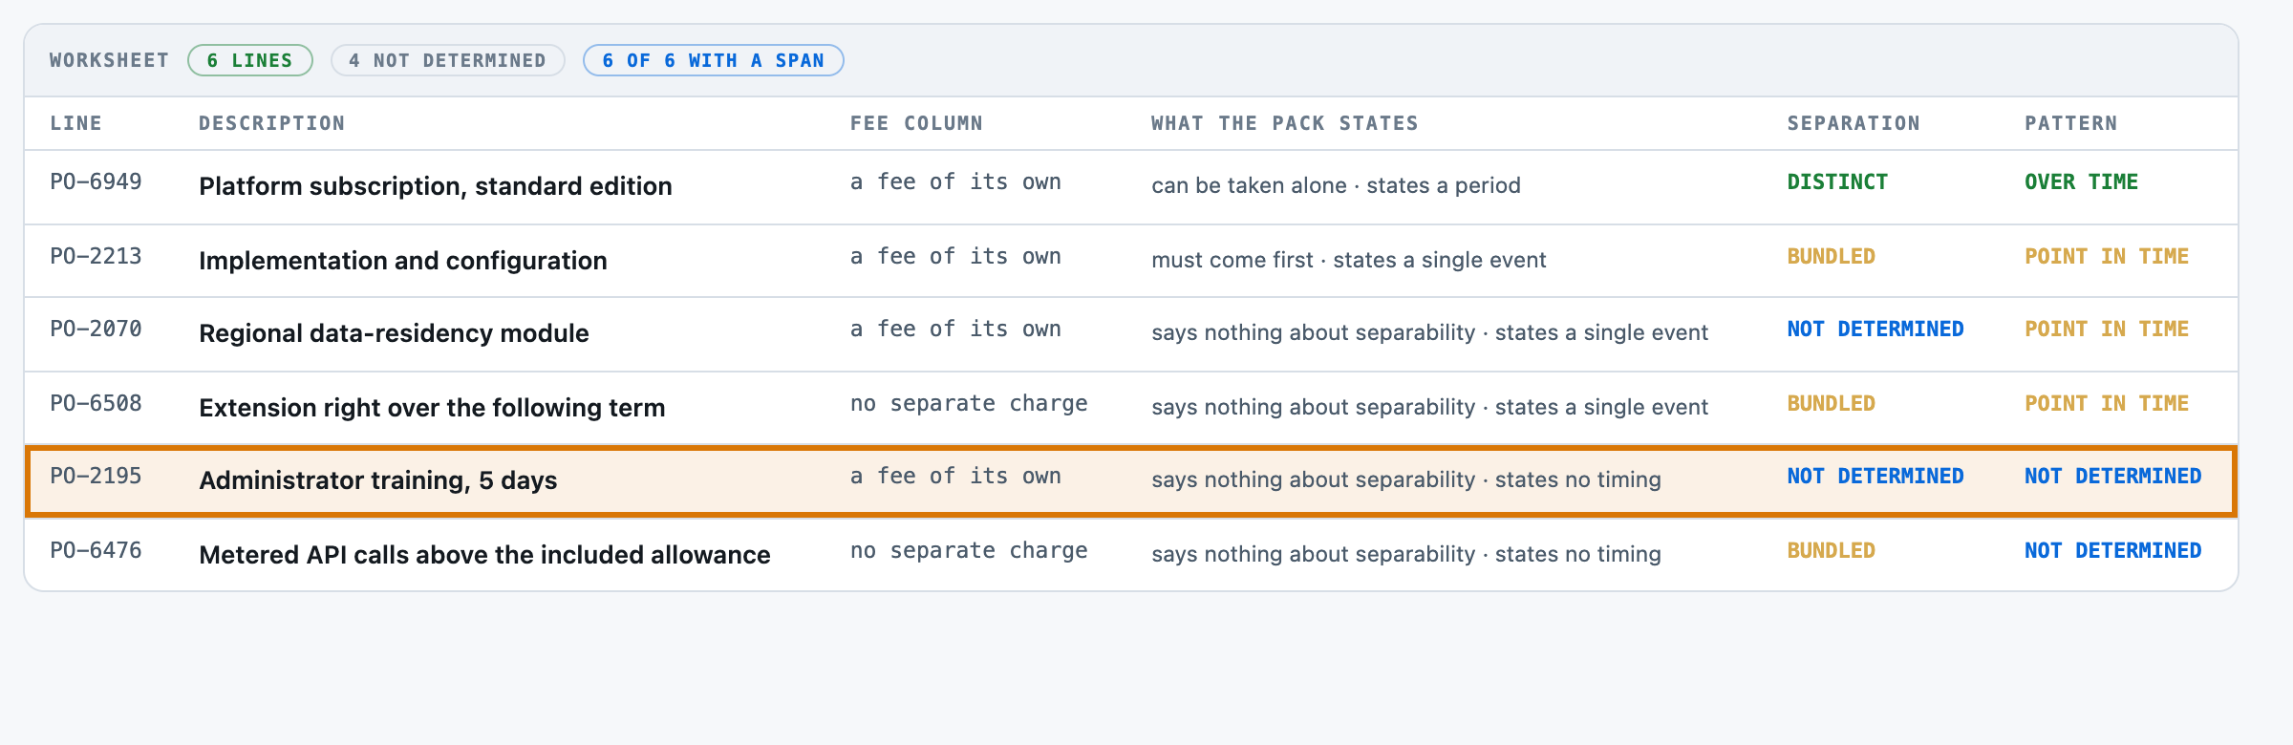This screenshot has height=745, width=2293.
Task: Click the DESCRIPTION column header
Action: (272, 123)
